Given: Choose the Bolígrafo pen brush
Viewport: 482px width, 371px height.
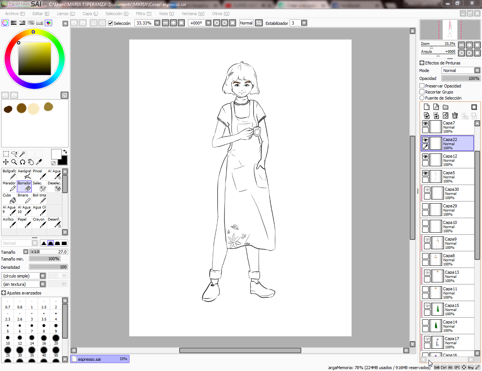Looking at the screenshot, I should click(x=9, y=174).
